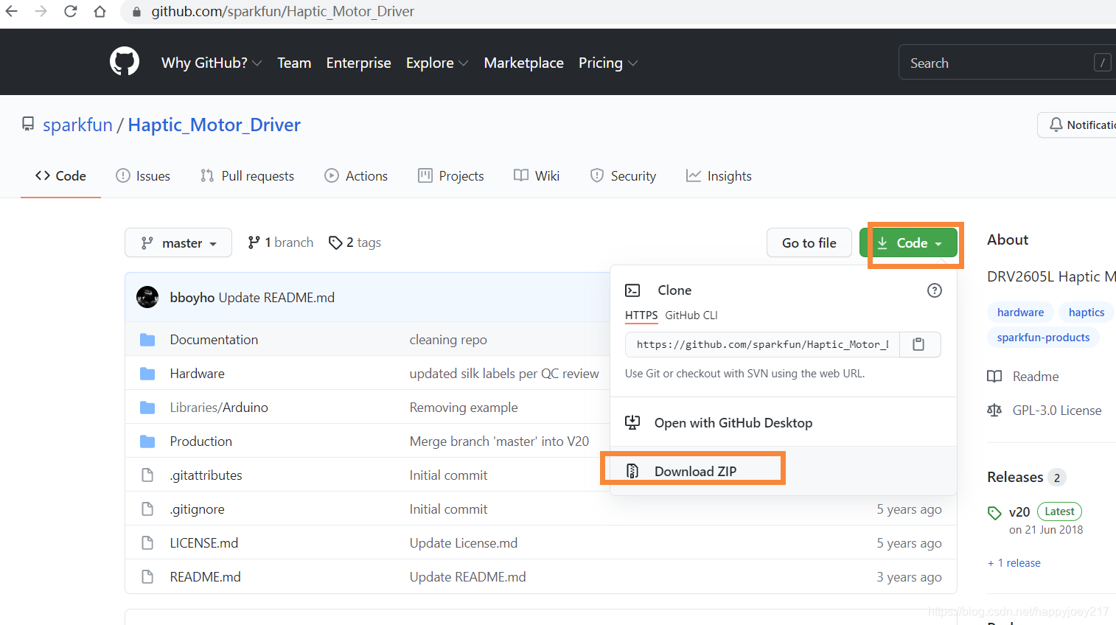
Task: Click the clone help question mark icon
Action: point(935,290)
